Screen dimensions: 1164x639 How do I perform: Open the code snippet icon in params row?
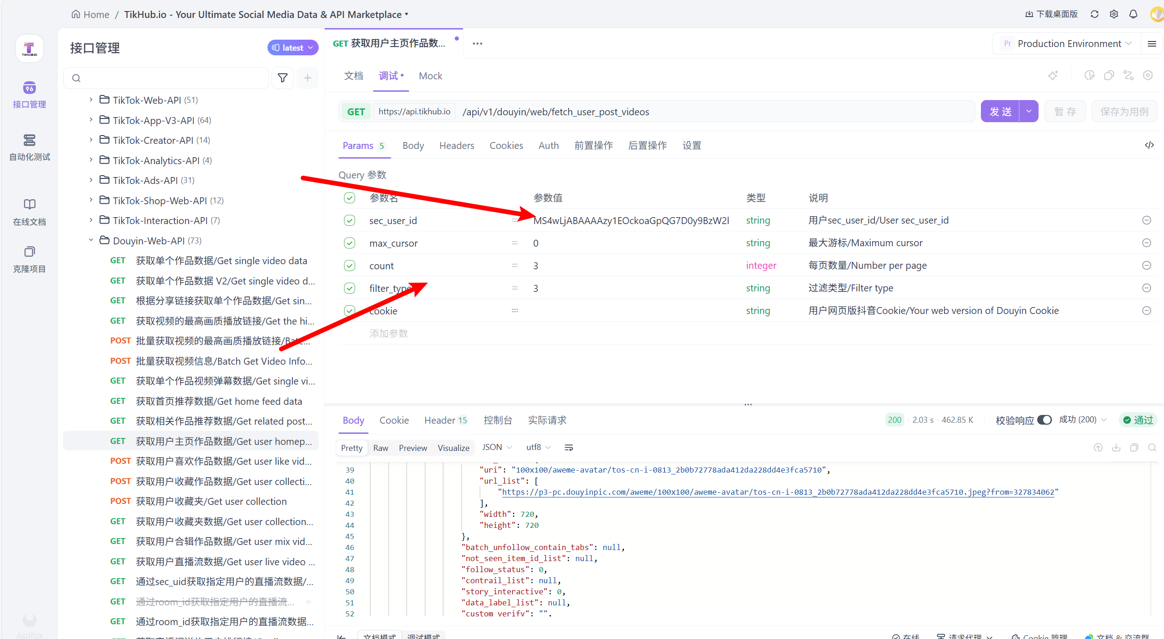(x=1149, y=145)
